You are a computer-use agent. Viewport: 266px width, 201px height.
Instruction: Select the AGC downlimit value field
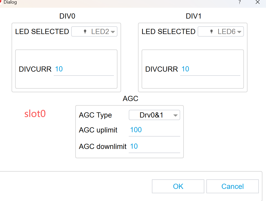pos(154,147)
